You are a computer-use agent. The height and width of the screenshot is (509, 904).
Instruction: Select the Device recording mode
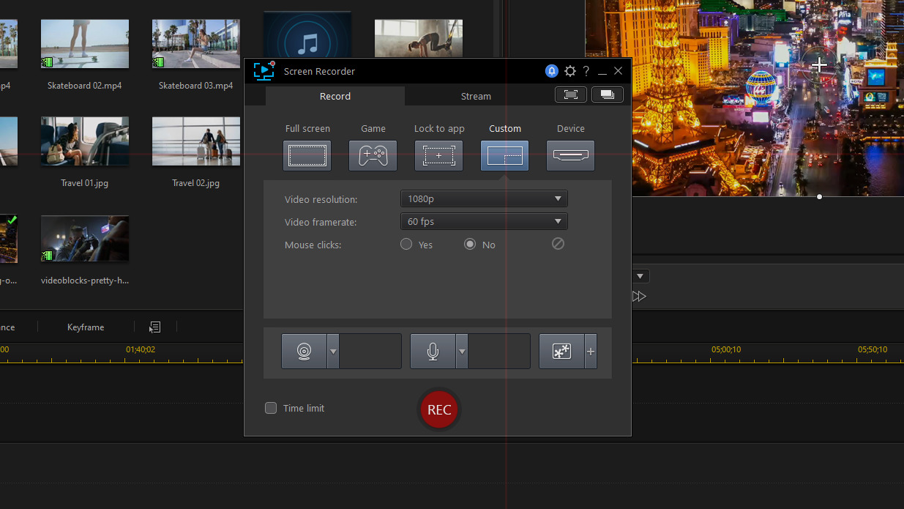tap(570, 155)
